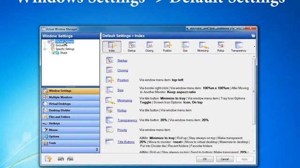The height and width of the screenshot is (168, 300).
Task: Click the icon beside Title Buttons link
Action: (109, 142)
